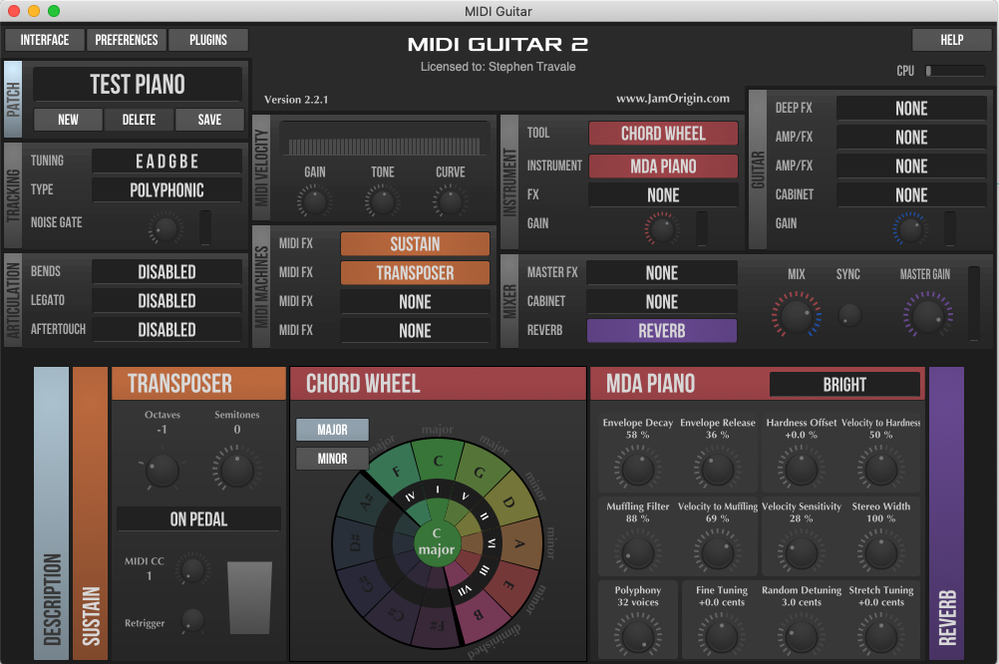Adjust the Transposer Semitones knob
The width and height of the screenshot is (999, 664).
click(x=237, y=471)
